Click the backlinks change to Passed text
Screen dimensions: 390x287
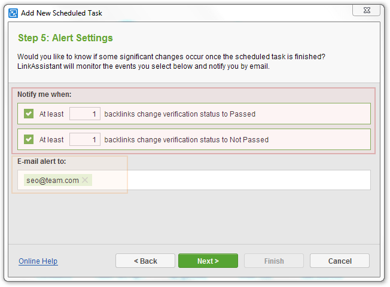pos(180,114)
